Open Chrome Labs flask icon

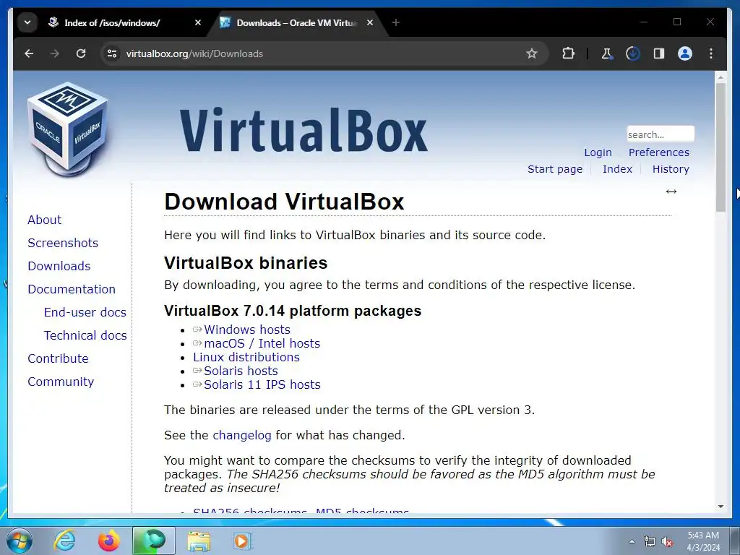607,53
